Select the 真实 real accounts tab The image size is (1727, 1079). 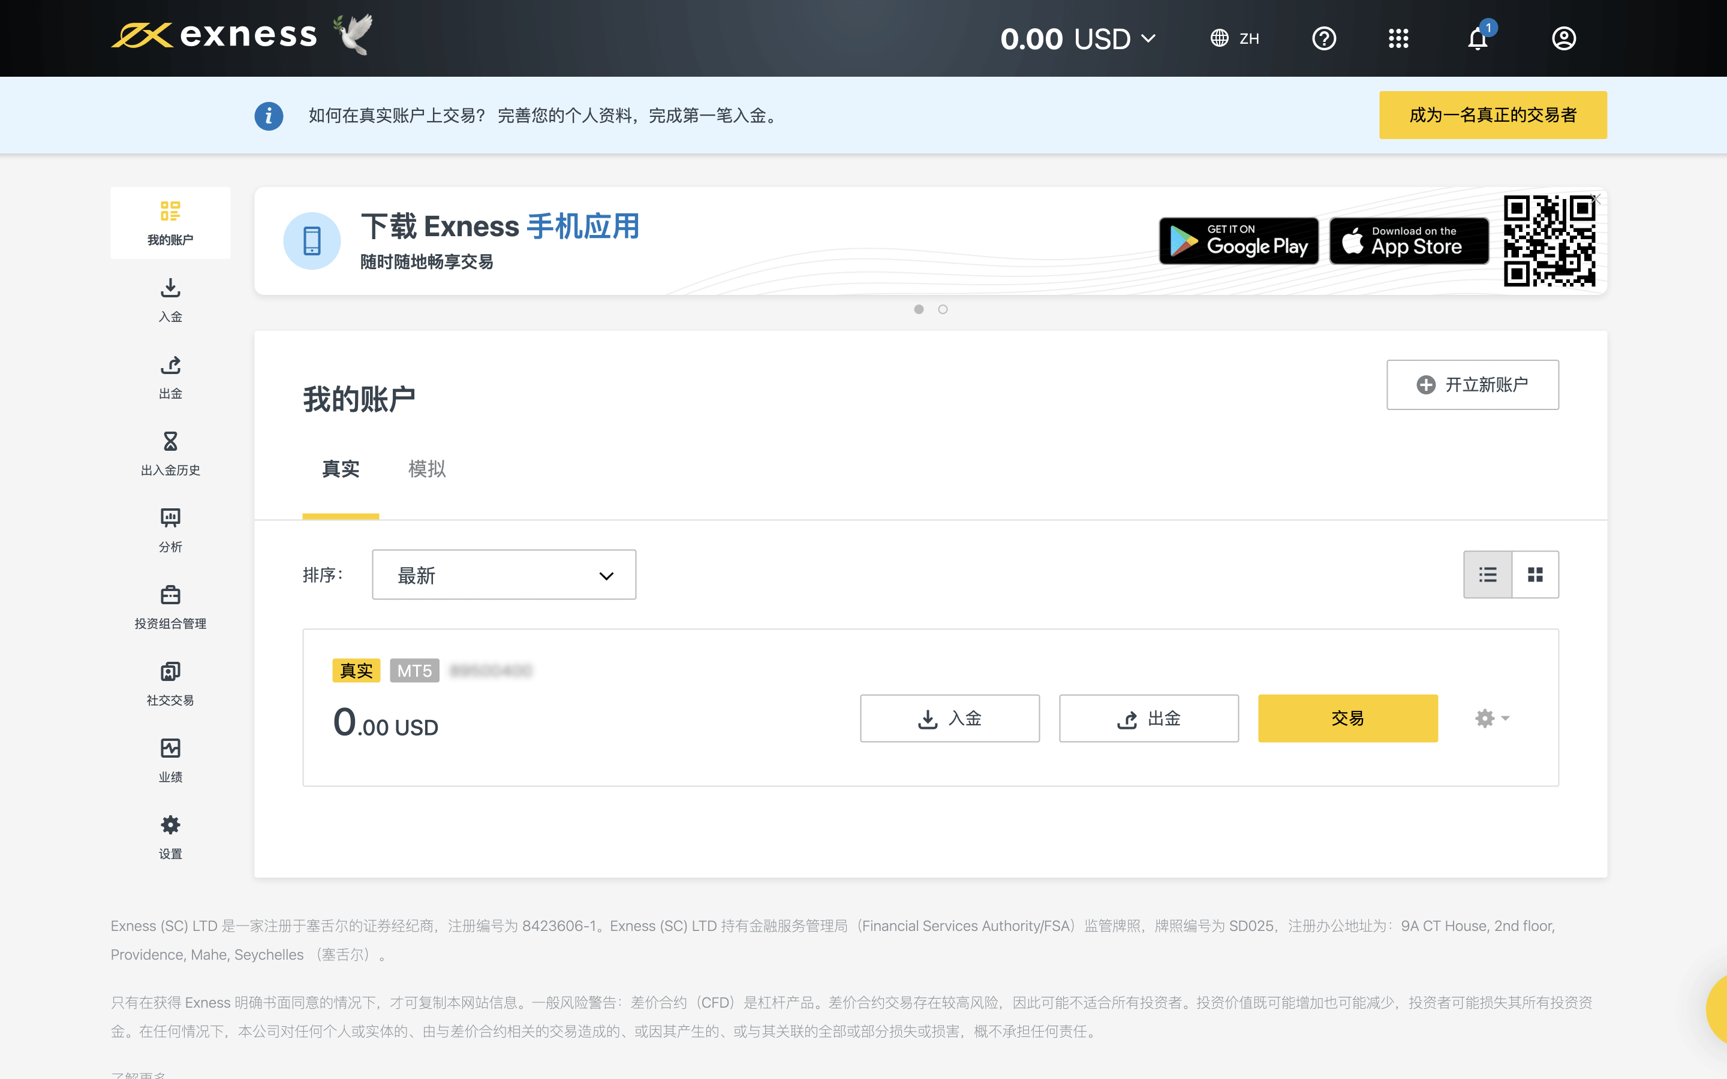(341, 469)
